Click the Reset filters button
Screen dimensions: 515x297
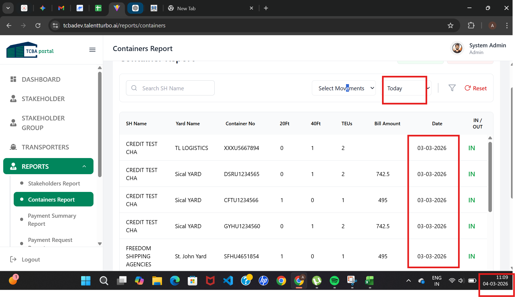tap(476, 88)
